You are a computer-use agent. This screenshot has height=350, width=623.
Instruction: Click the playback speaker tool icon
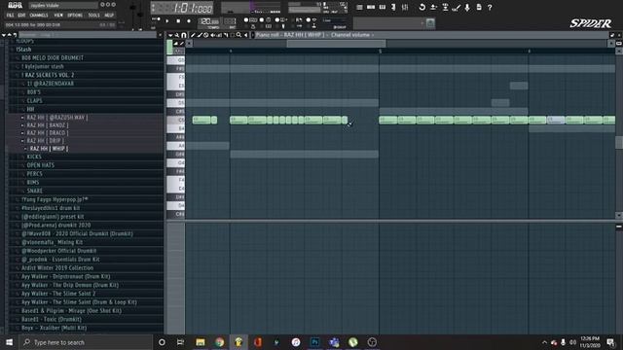pos(246,35)
